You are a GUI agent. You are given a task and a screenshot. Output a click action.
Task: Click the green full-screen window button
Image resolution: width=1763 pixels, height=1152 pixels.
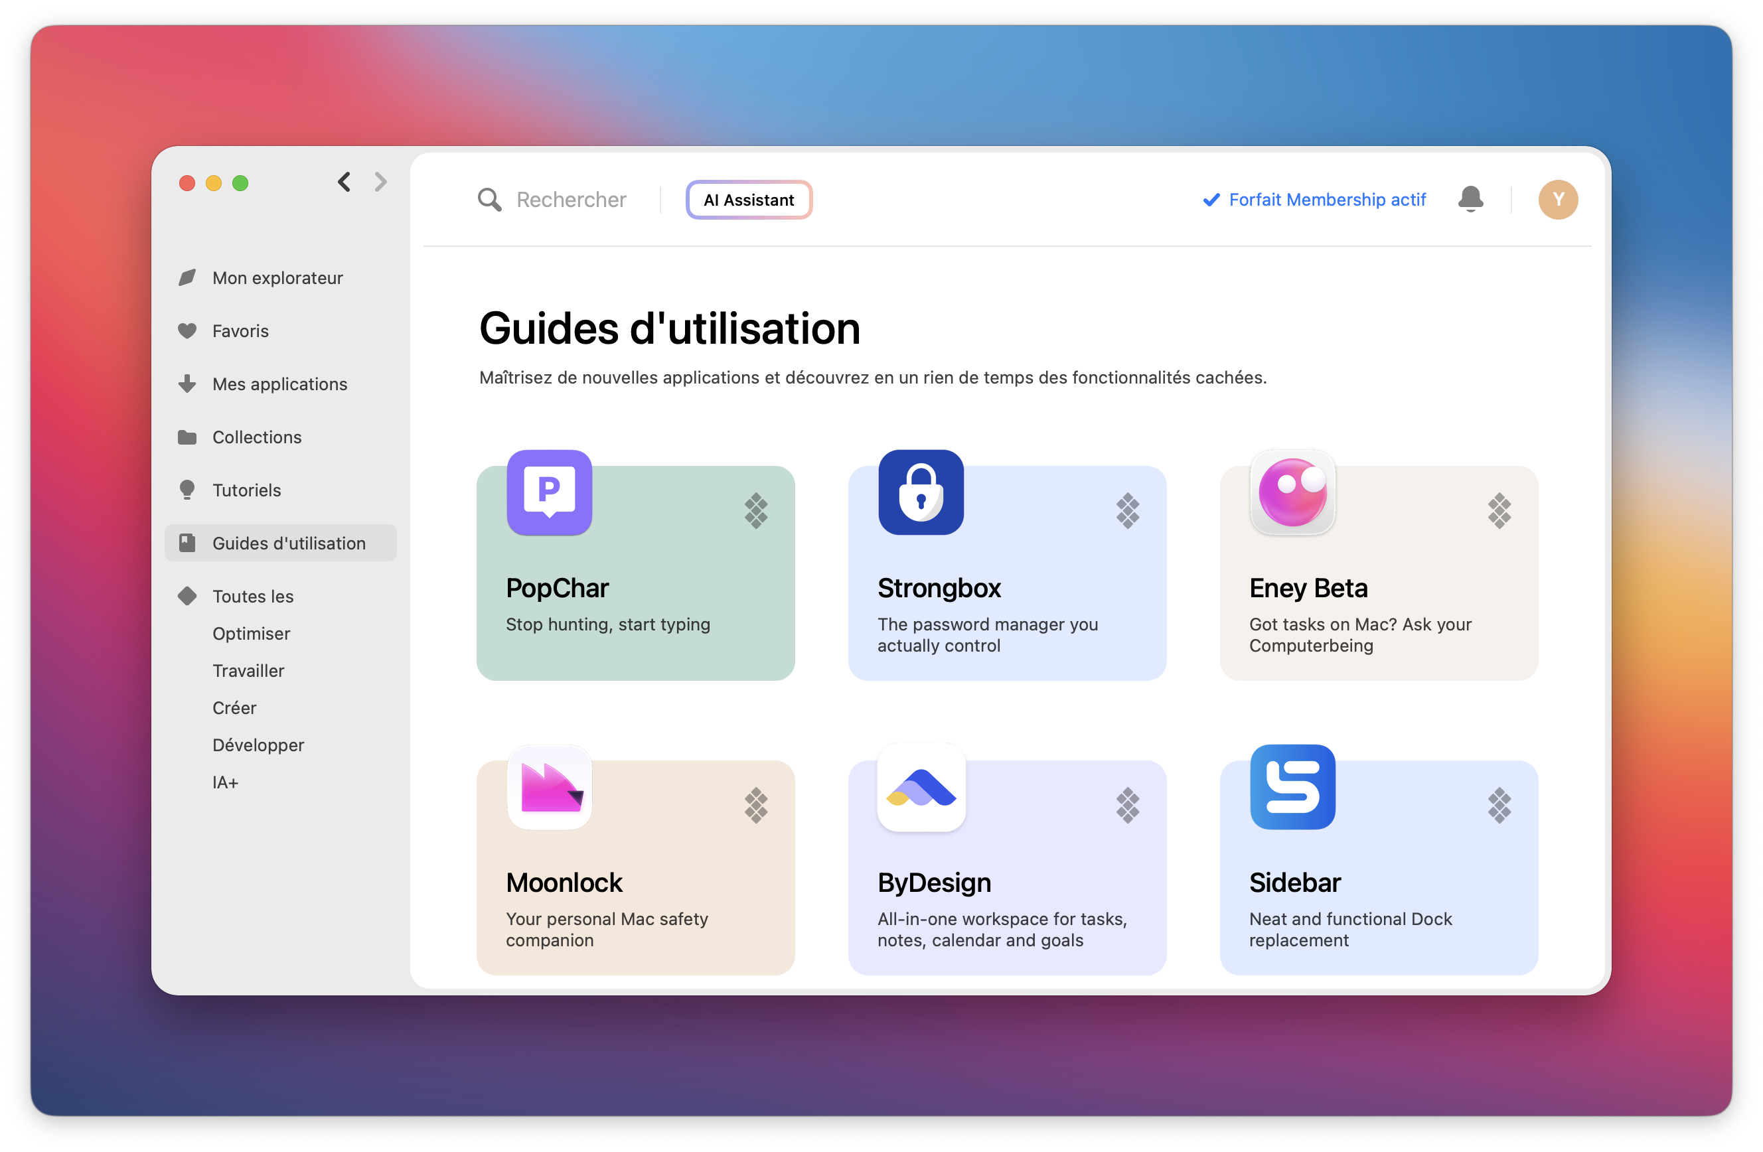click(x=241, y=183)
